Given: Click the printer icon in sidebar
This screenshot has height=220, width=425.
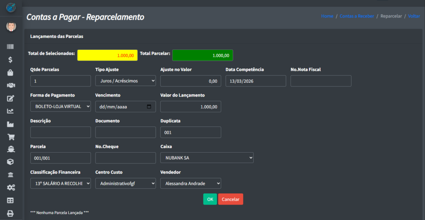Looking at the screenshot, I should (x=10, y=213).
